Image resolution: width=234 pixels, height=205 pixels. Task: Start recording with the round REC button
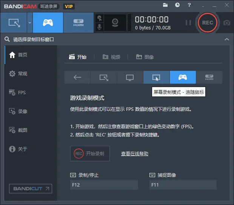[208, 23]
